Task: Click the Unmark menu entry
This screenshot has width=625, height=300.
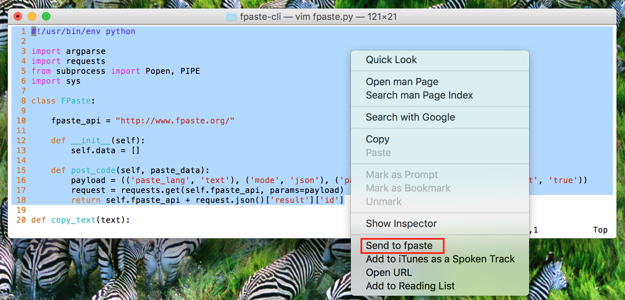Action: 384,201
